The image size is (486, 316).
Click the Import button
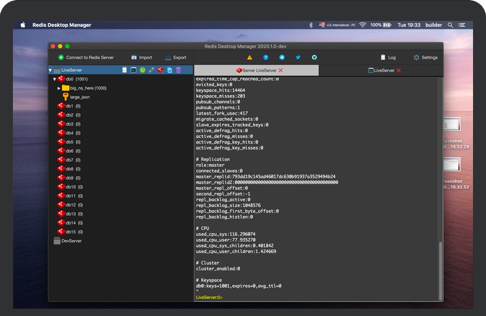coord(142,57)
